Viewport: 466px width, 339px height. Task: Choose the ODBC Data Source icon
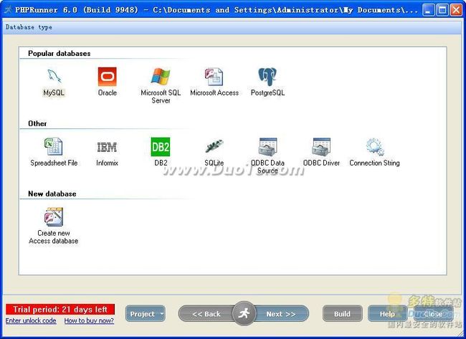(268, 147)
